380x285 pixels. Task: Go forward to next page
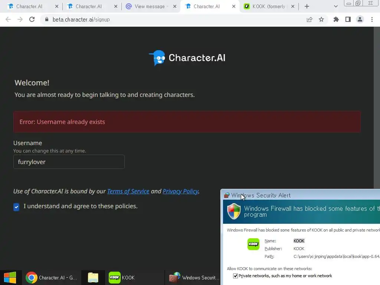(20, 19)
